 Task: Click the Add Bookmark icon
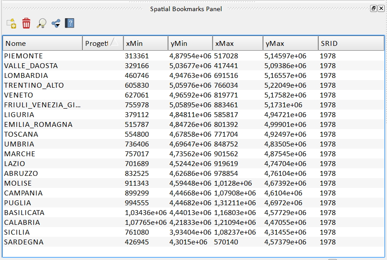click(11, 24)
